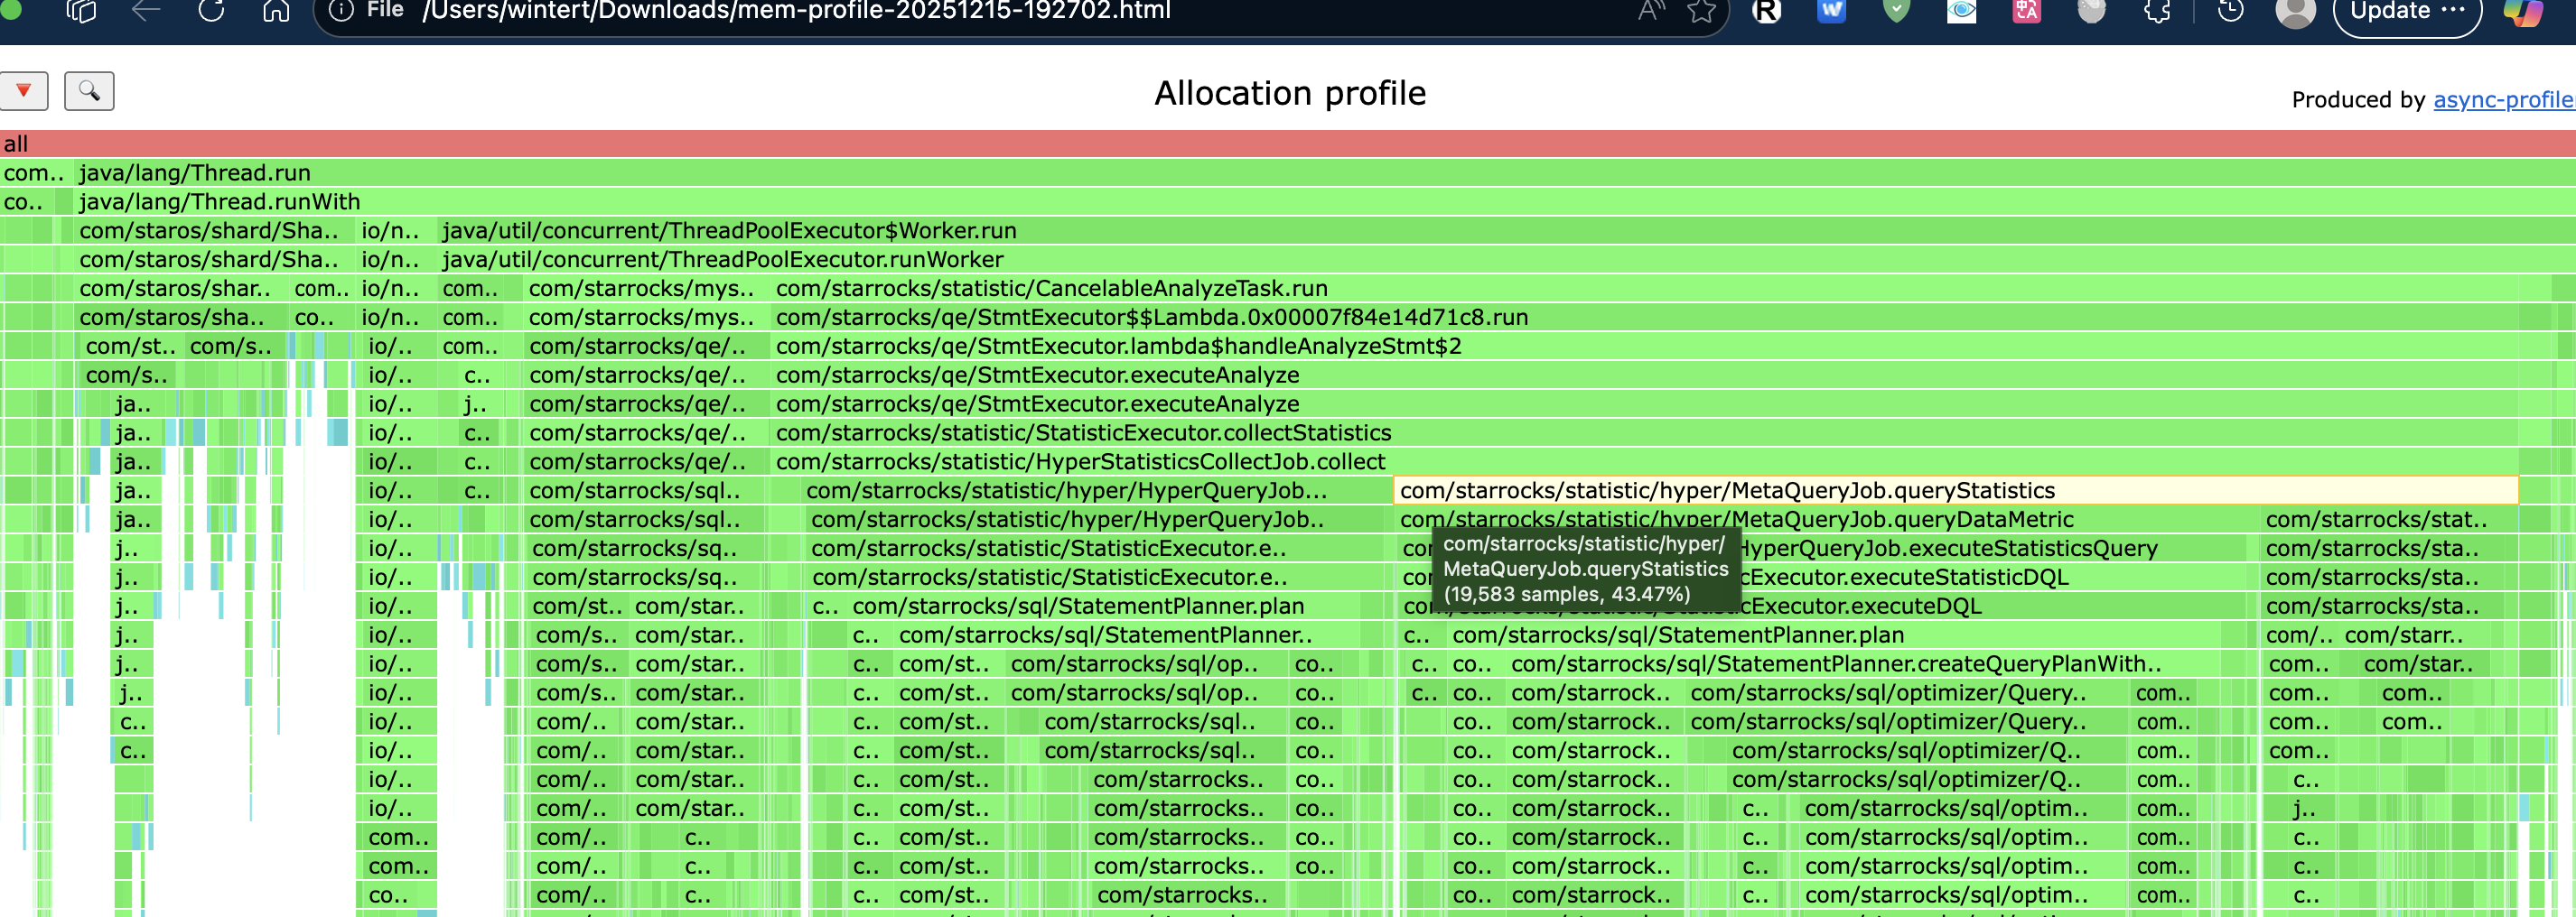This screenshot has width=2576, height=917.
Task: Add page to favorites with star icon
Action: coord(1701,11)
